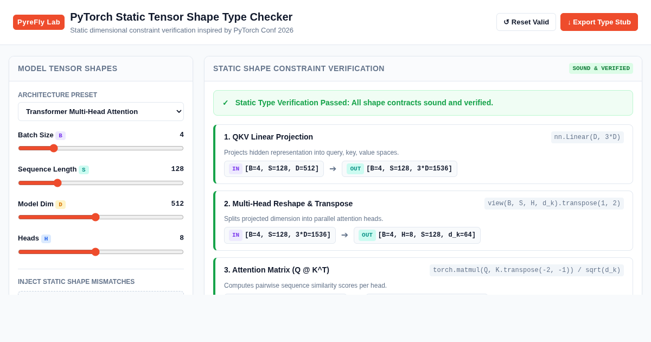
Task: Click the page title 'PyTorch Static Tensor Shape Type Checker'
Action: (181, 17)
